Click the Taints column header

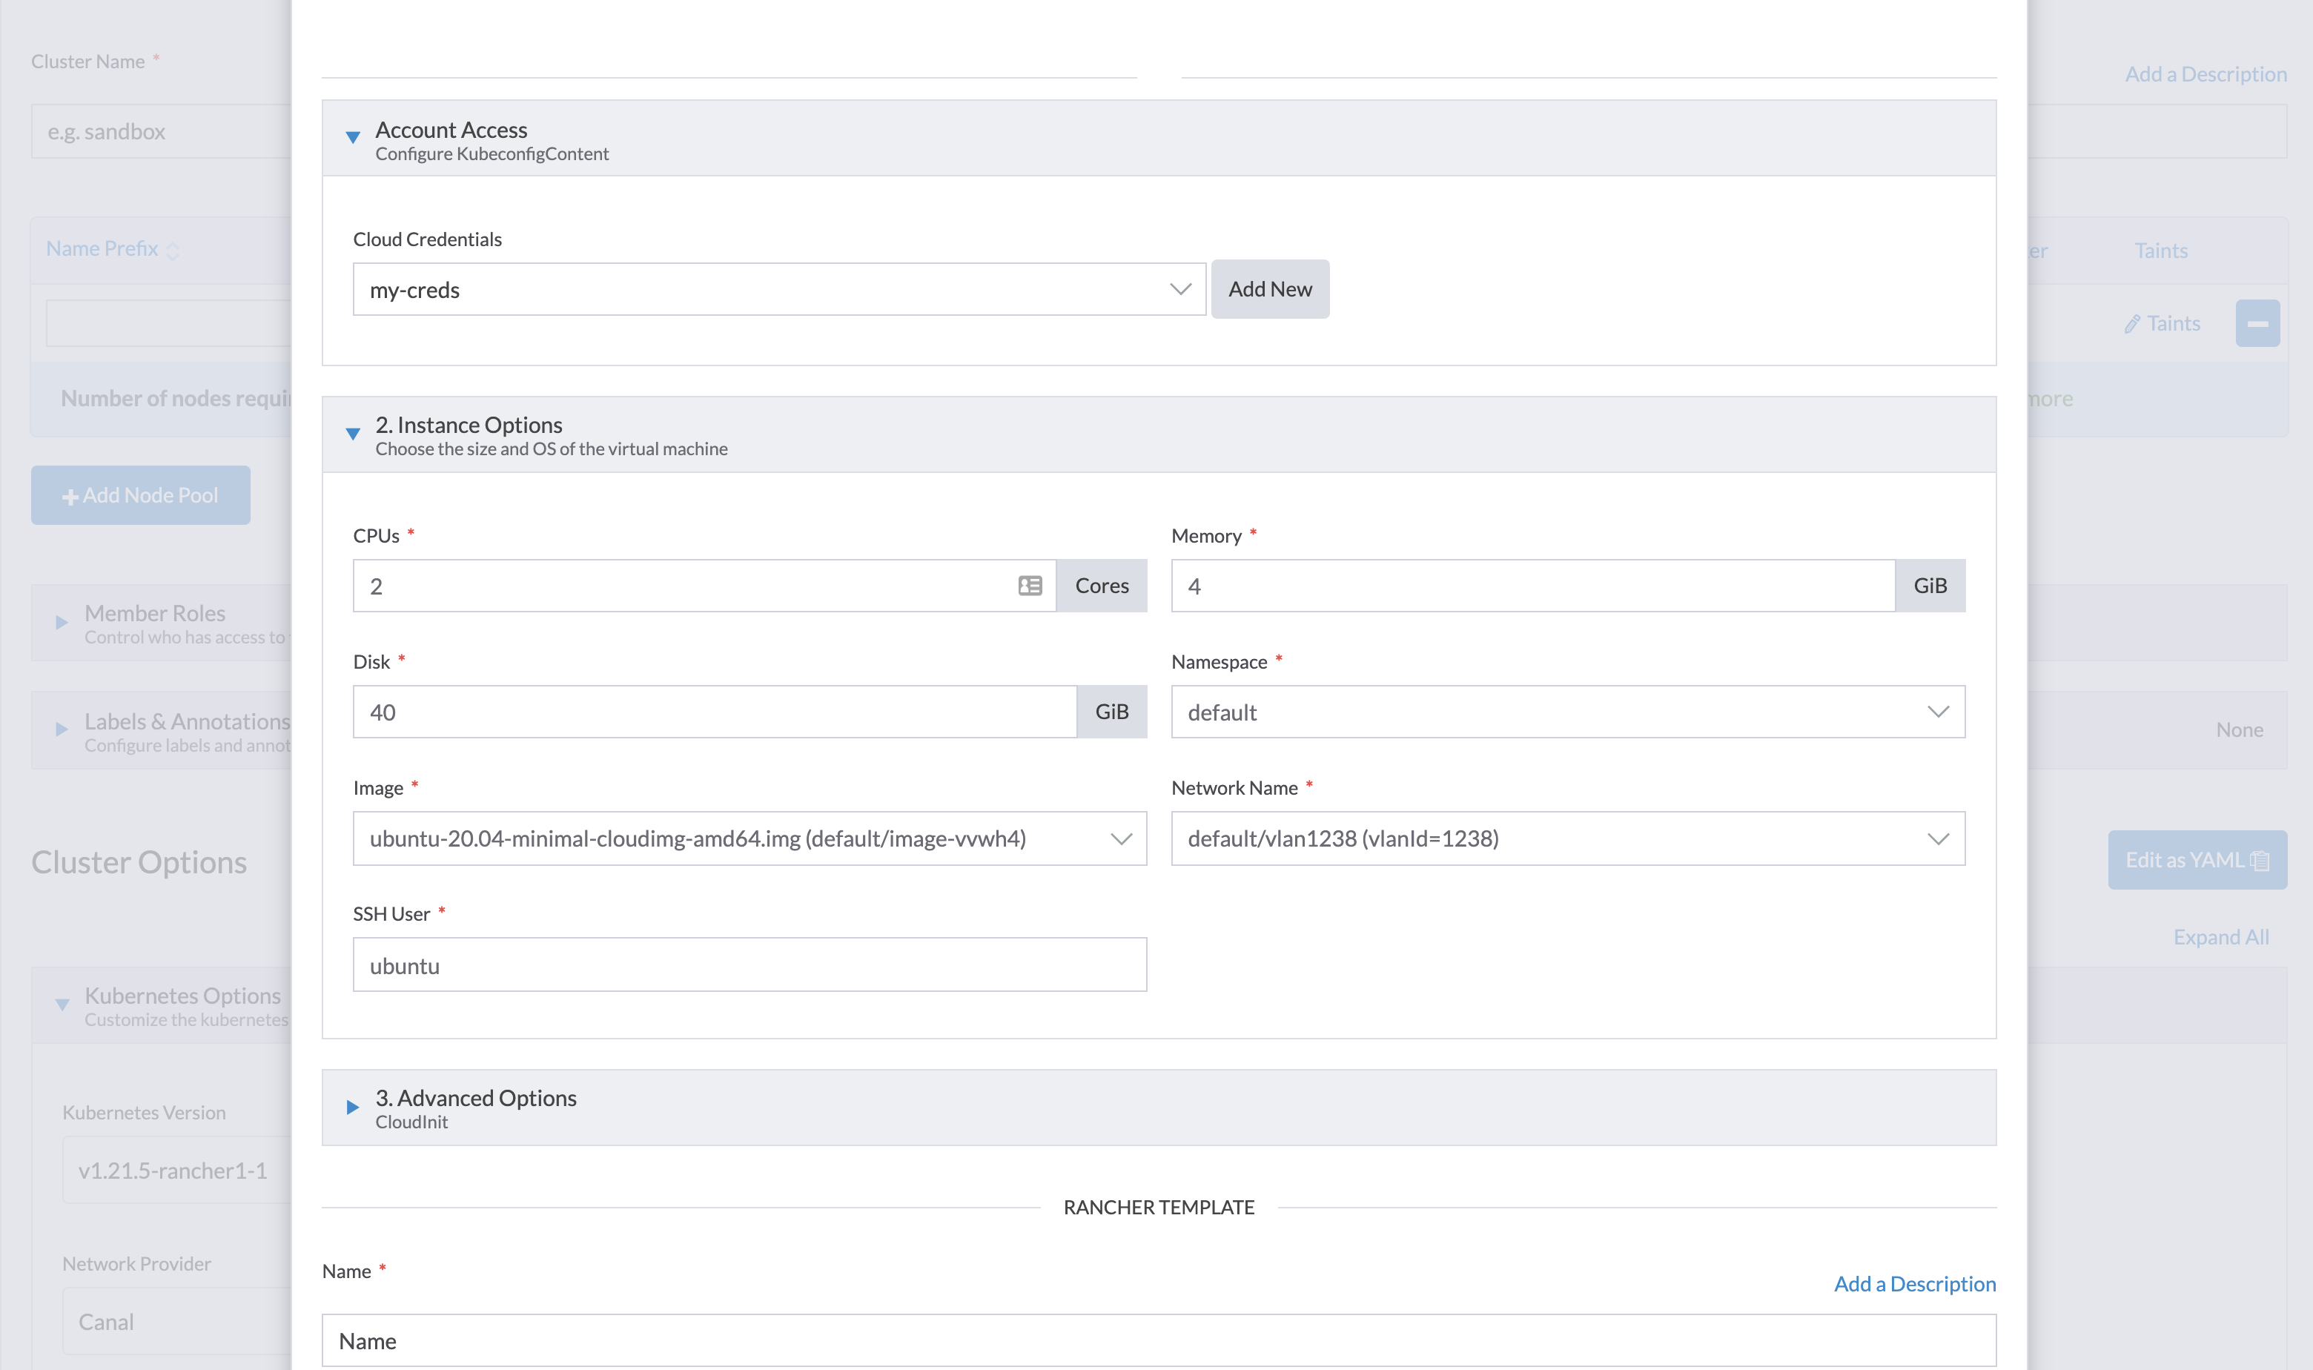pos(2161,250)
